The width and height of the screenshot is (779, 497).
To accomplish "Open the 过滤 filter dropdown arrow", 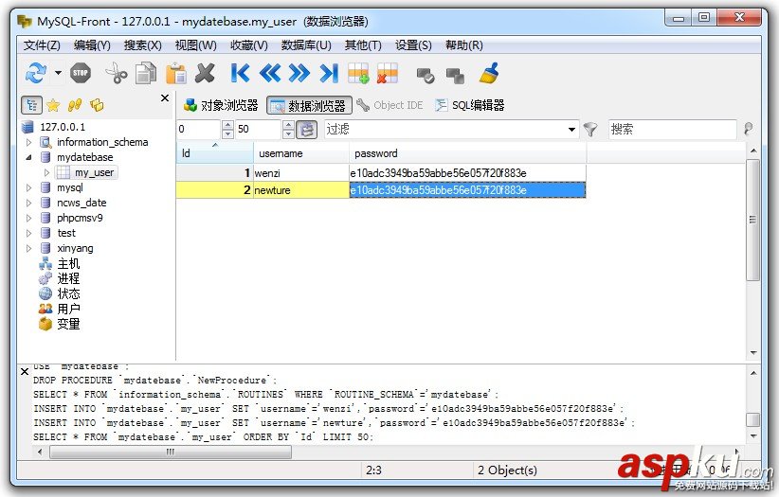I will click(571, 130).
